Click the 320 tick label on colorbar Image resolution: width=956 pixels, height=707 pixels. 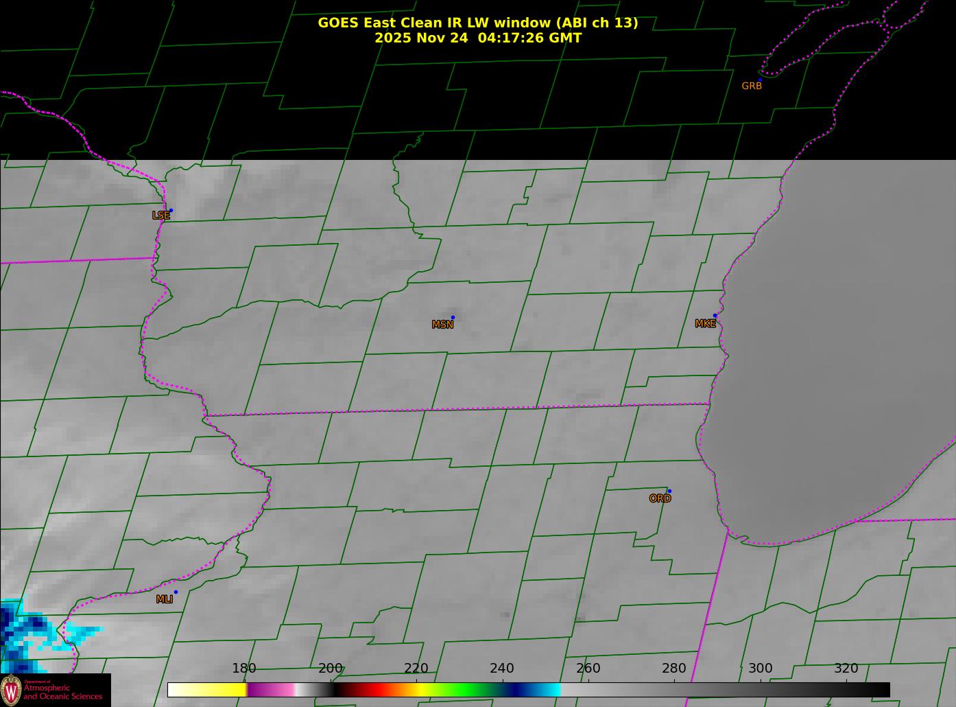tap(846, 669)
